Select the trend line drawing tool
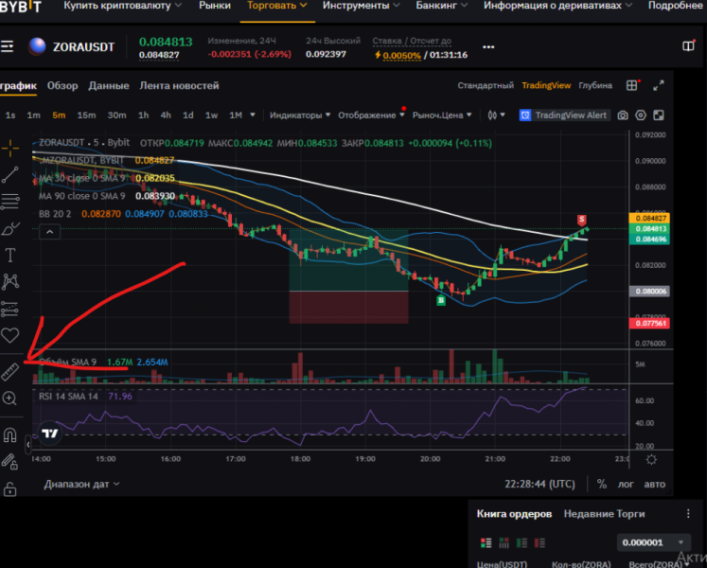The image size is (707, 568). point(9,175)
